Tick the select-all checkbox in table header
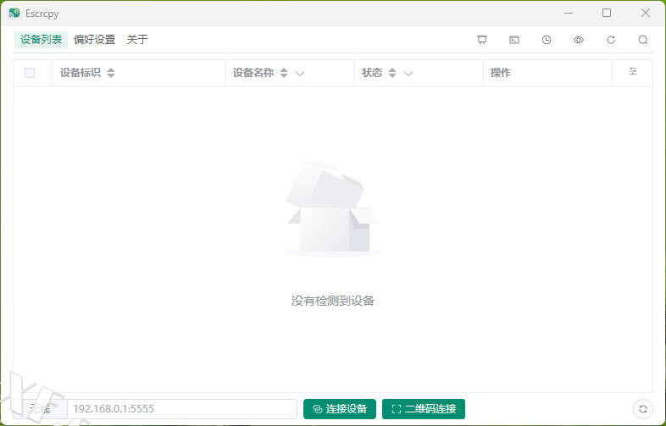The image size is (666, 426). (30, 73)
